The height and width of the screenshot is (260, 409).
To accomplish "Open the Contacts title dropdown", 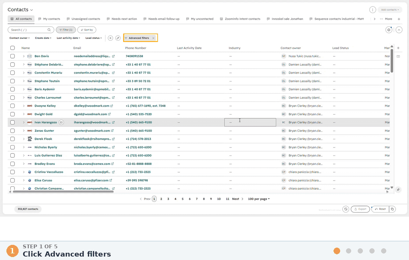I will coord(20,10).
